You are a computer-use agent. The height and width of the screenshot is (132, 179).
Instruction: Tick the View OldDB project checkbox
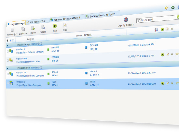[x=8, y=61]
